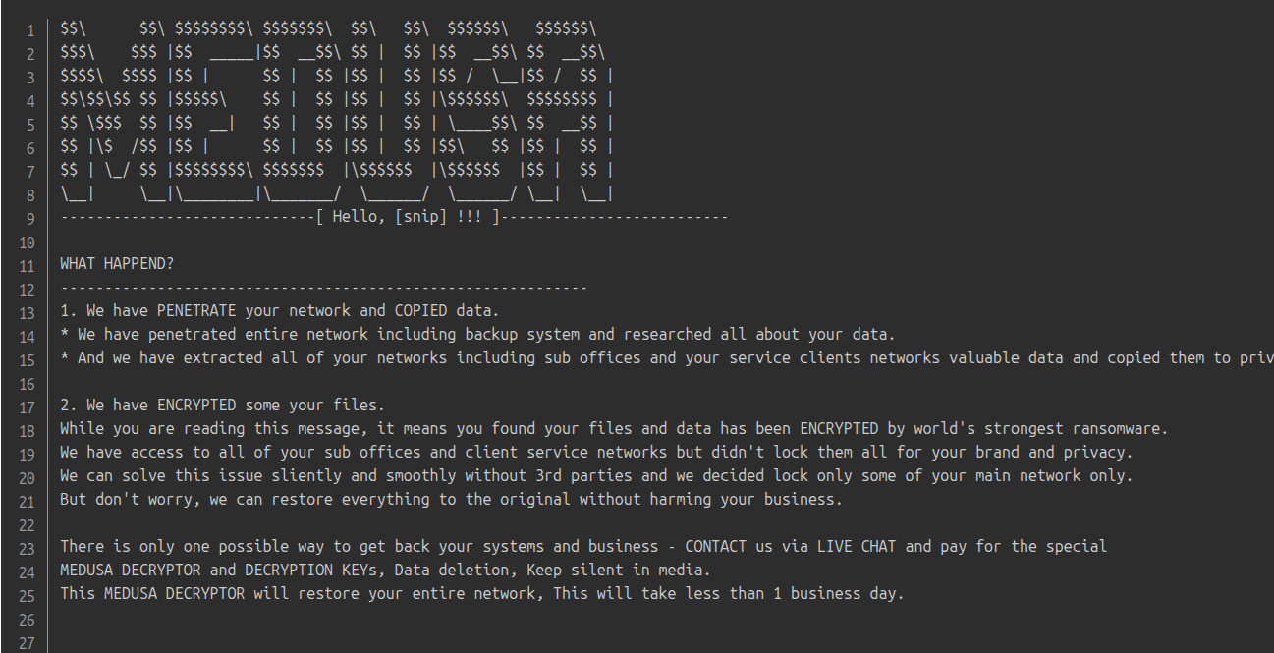The width and height of the screenshot is (1274, 653).
Task: Click line number 11 in the gutter
Action: coord(27,264)
